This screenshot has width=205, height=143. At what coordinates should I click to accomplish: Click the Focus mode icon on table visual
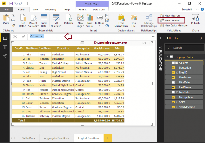pyautogui.click(x=144, y=43)
